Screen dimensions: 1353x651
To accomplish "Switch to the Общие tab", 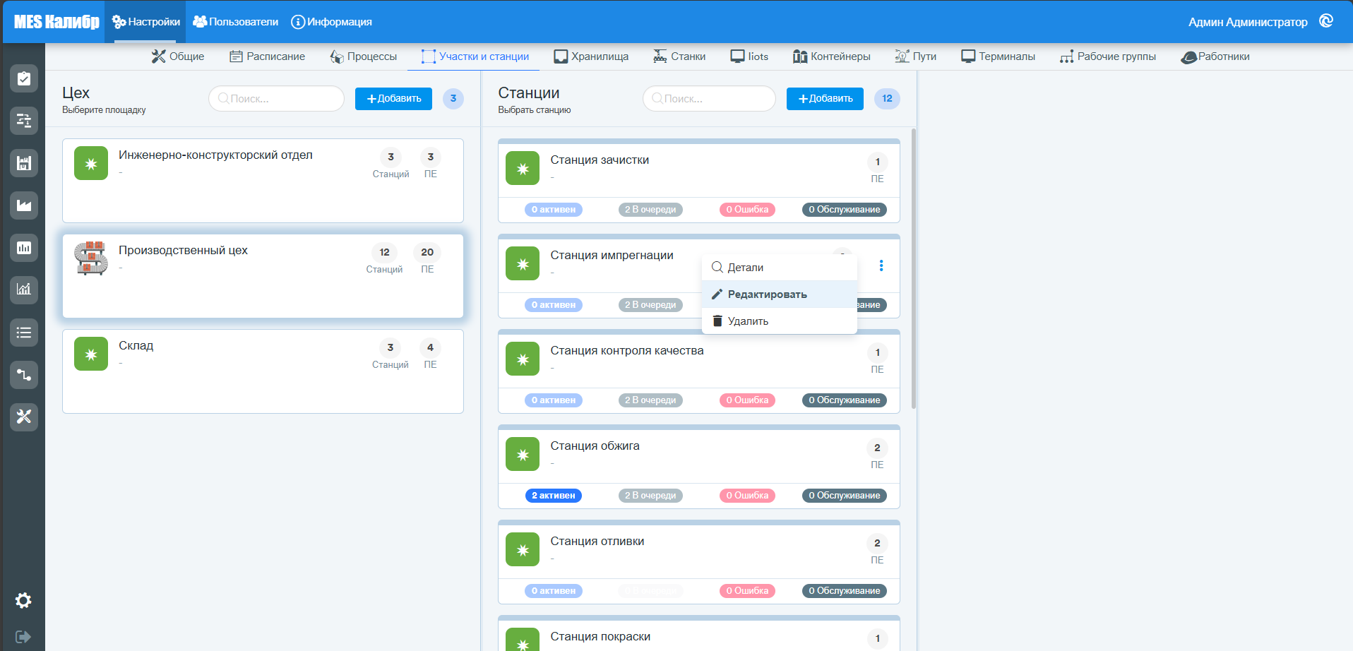I will click(x=178, y=56).
